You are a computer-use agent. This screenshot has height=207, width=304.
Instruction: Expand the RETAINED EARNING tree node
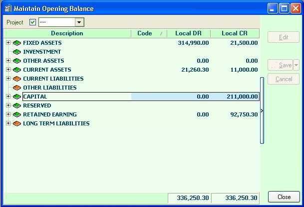pyautogui.click(x=8, y=114)
